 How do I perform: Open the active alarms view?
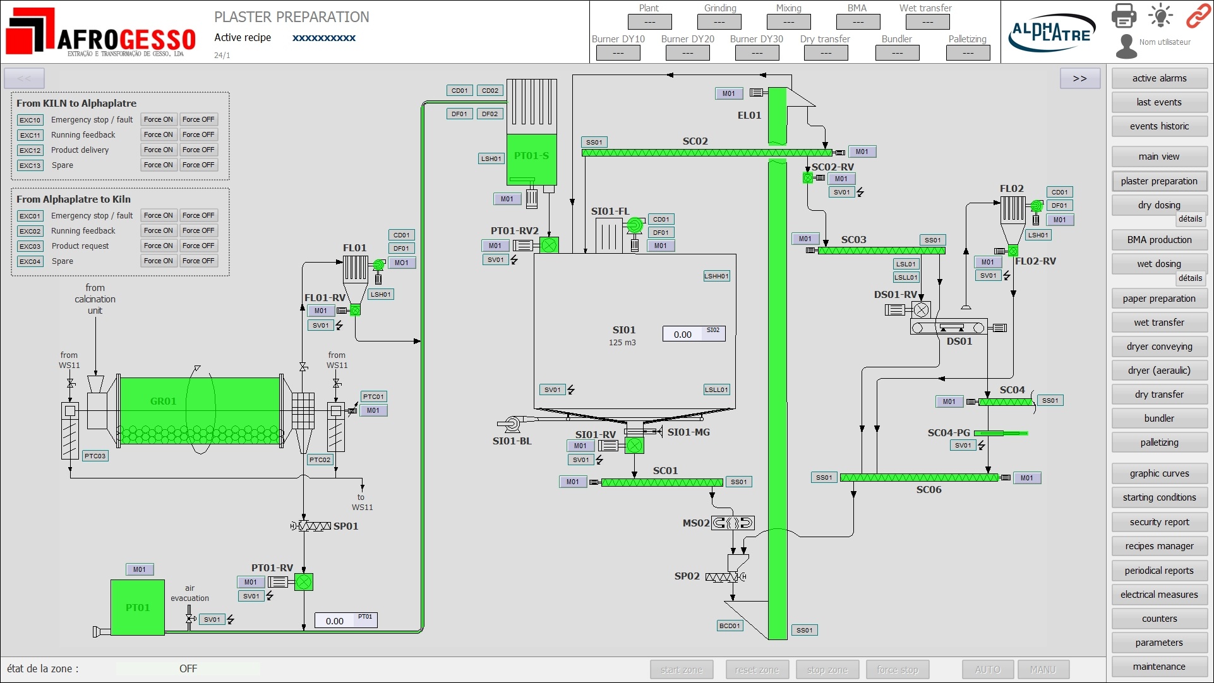click(1160, 78)
